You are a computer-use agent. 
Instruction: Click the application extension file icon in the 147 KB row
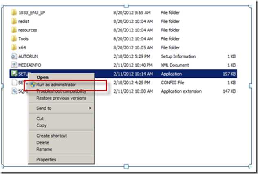coord(14,91)
